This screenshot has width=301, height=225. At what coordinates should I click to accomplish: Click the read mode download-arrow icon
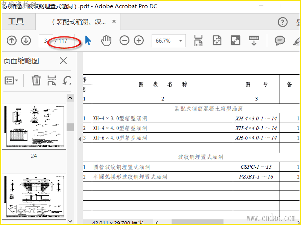pyautogui.click(x=254, y=40)
